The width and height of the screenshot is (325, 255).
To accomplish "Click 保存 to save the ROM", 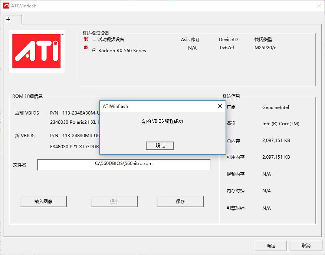I will point(180,202).
